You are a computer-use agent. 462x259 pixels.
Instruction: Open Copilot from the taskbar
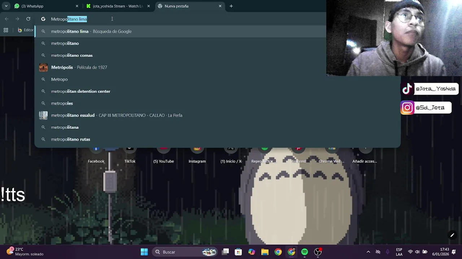coord(252,252)
